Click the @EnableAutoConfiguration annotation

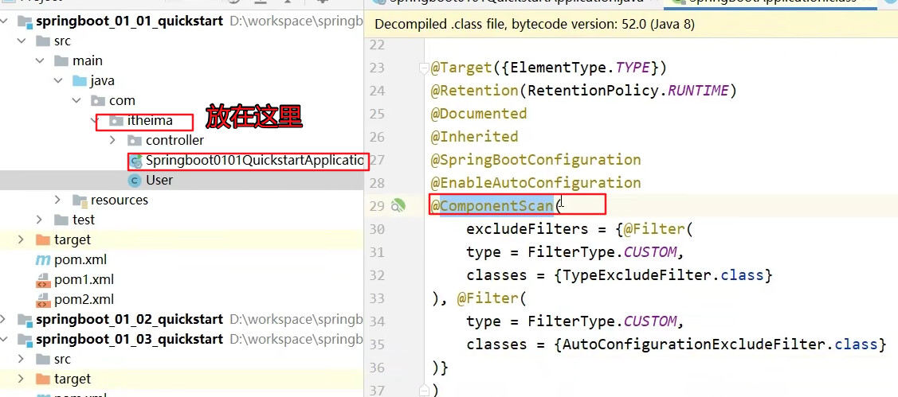pyautogui.click(x=535, y=183)
